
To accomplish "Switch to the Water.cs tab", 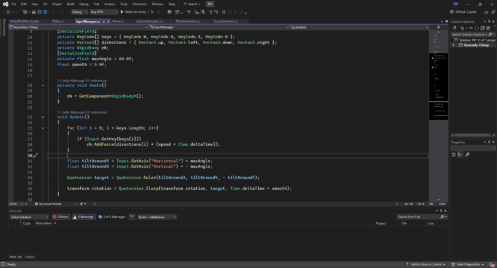I will pyautogui.click(x=58, y=21).
